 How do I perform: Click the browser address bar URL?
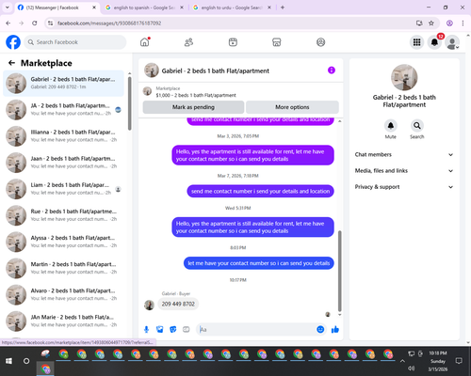pyautogui.click(x=109, y=23)
